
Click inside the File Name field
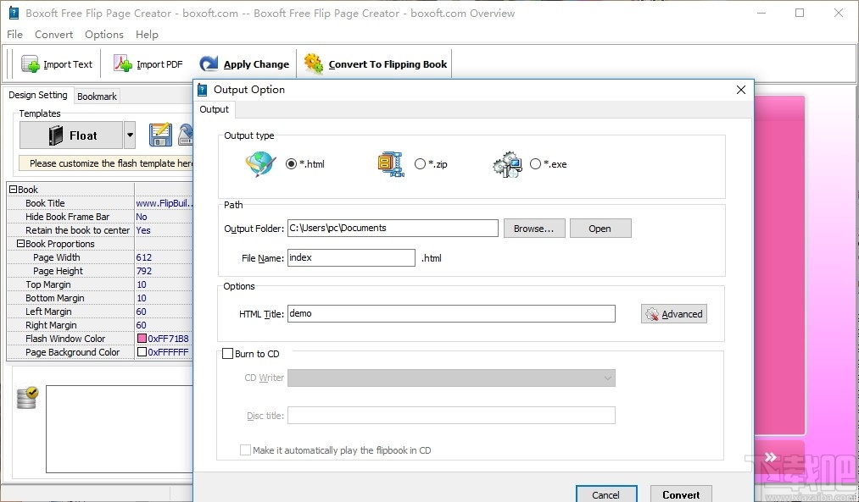pyautogui.click(x=350, y=257)
